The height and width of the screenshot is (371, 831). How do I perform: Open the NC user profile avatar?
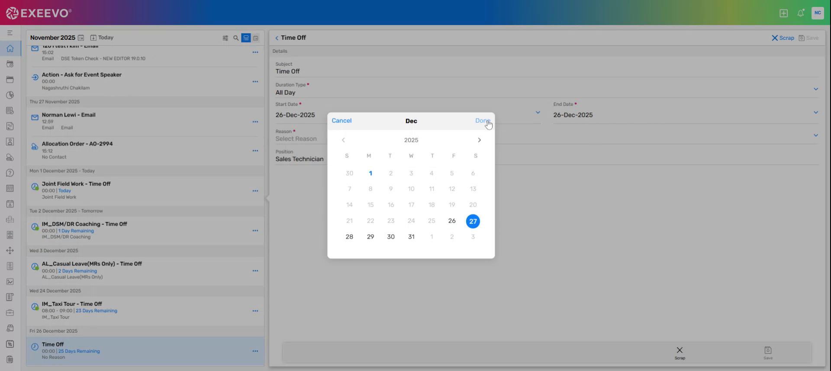click(x=817, y=13)
